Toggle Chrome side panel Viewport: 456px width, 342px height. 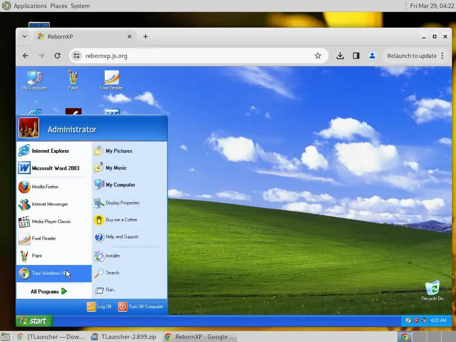tap(356, 56)
